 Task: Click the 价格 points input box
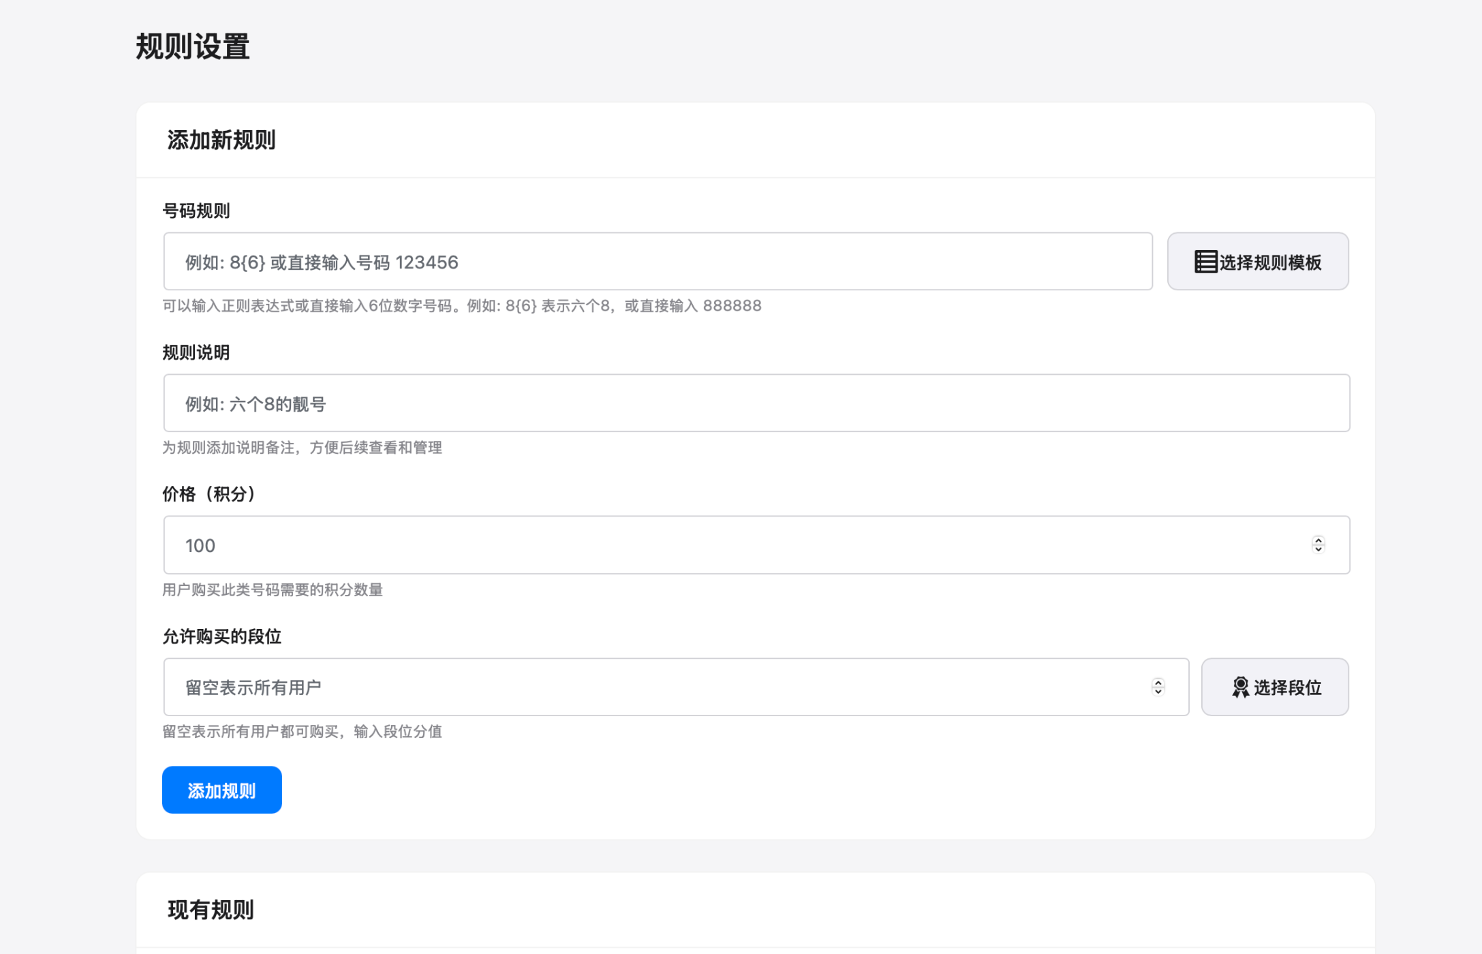[x=736, y=545]
